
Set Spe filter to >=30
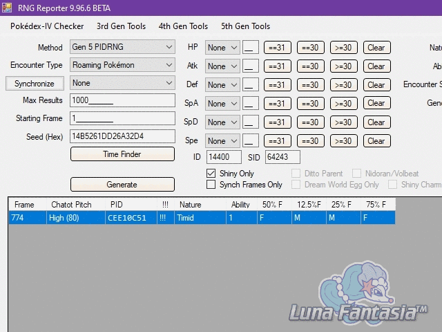344,141
